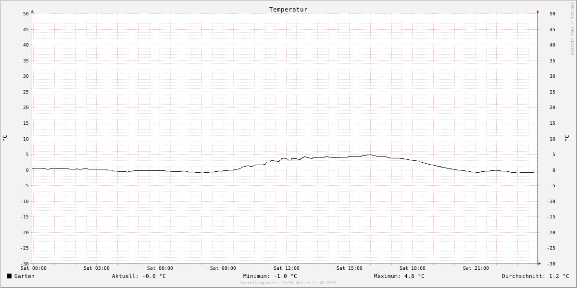Click the 40 label on the right axis
The image size is (577, 288).
click(x=552, y=45)
